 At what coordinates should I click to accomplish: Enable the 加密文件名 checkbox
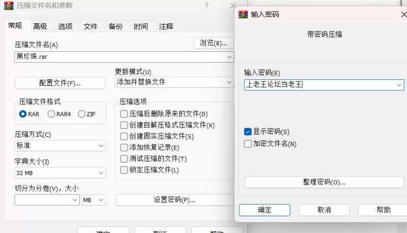point(248,143)
